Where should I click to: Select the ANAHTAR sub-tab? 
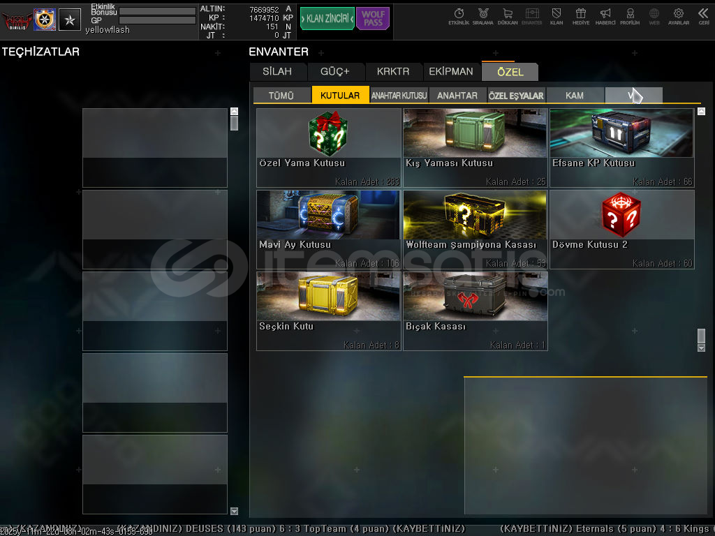point(457,96)
